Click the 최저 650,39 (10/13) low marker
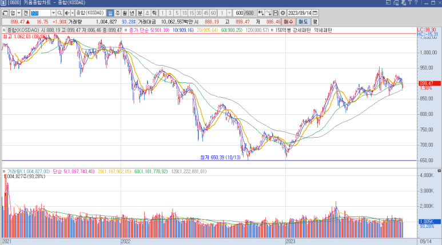The image size is (442, 245). coord(220,158)
